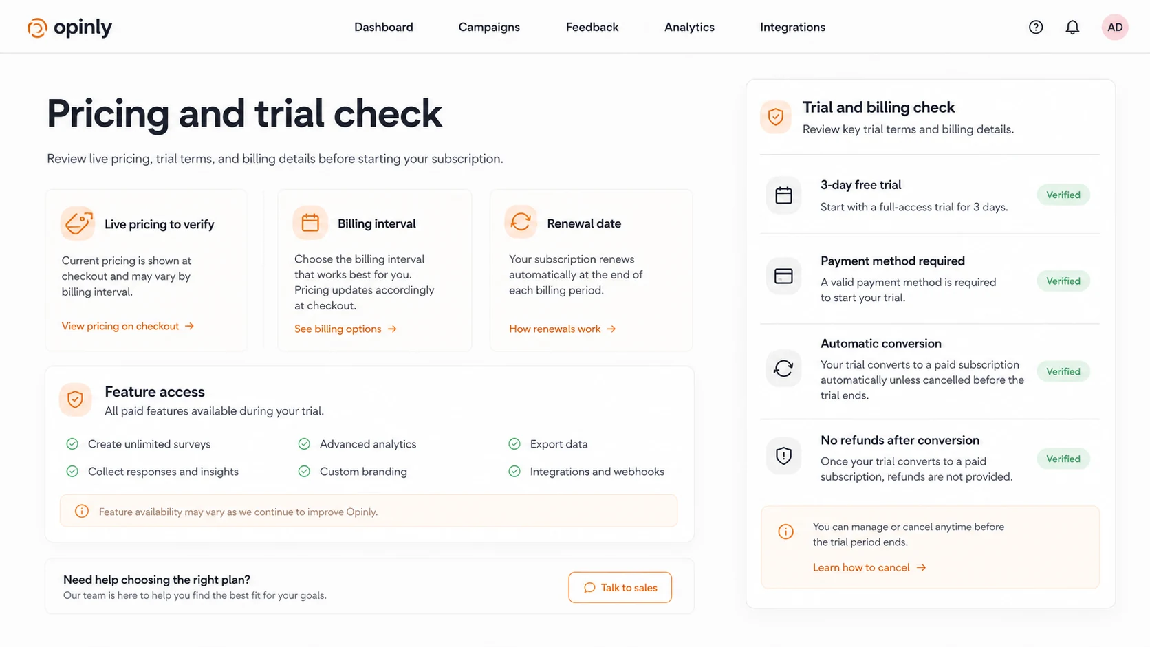Open the See billing options link
Screen dimensions: 1150x647
click(346, 329)
